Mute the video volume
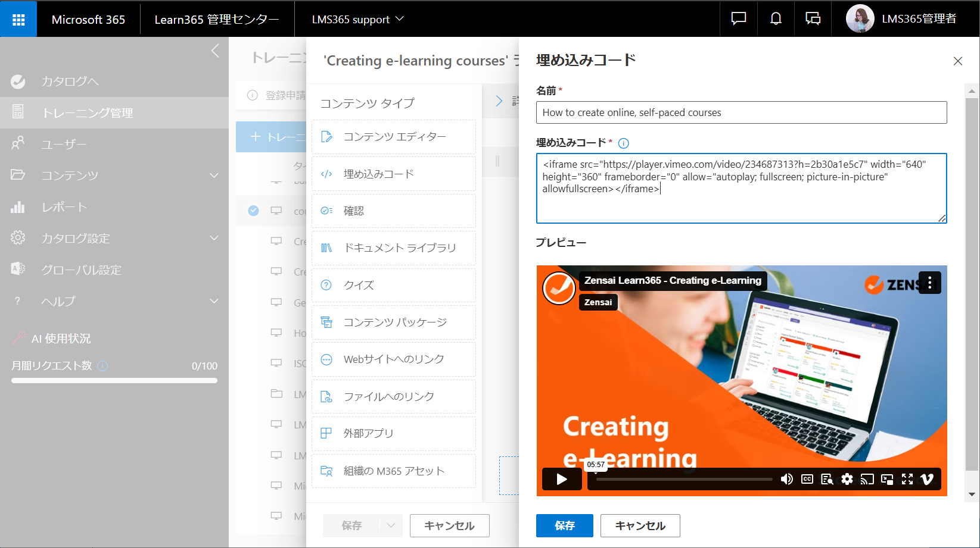Screen dimensions: 980x548 (787, 479)
